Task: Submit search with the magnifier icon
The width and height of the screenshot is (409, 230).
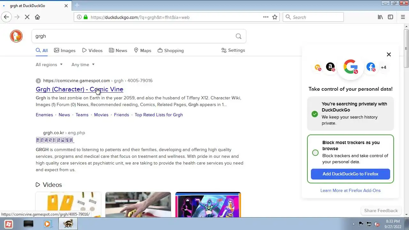Action: (238, 36)
